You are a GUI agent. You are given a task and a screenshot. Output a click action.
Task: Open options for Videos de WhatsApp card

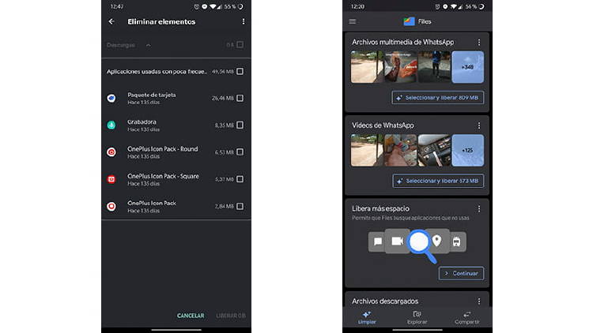click(479, 125)
